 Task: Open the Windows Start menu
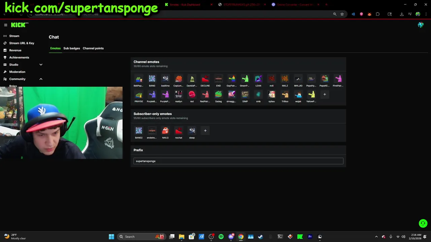[x=111, y=237]
